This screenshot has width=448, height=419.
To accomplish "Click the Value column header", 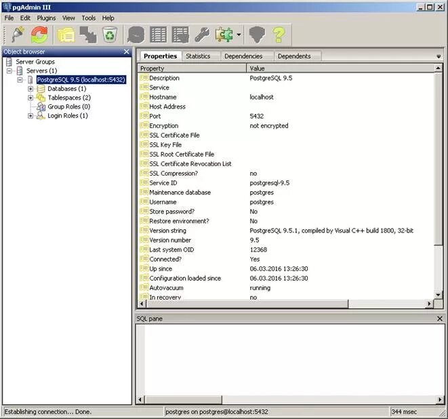I will click(x=340, y=68).
